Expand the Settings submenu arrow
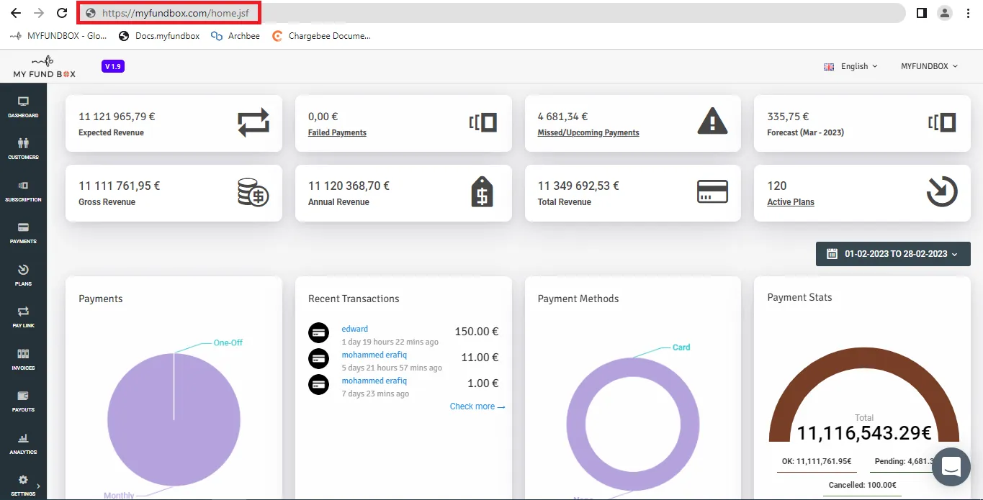The width and height of the screenshot is (983, 500). 38,486
